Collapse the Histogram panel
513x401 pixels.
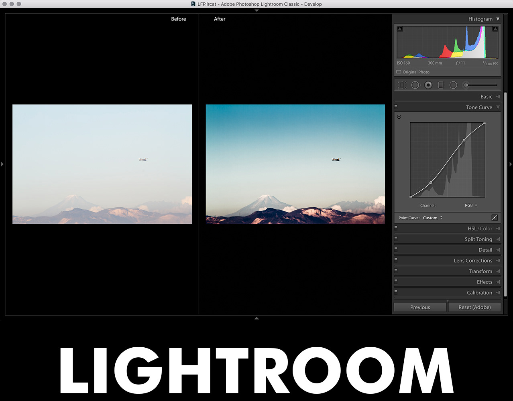pos(498,19)
